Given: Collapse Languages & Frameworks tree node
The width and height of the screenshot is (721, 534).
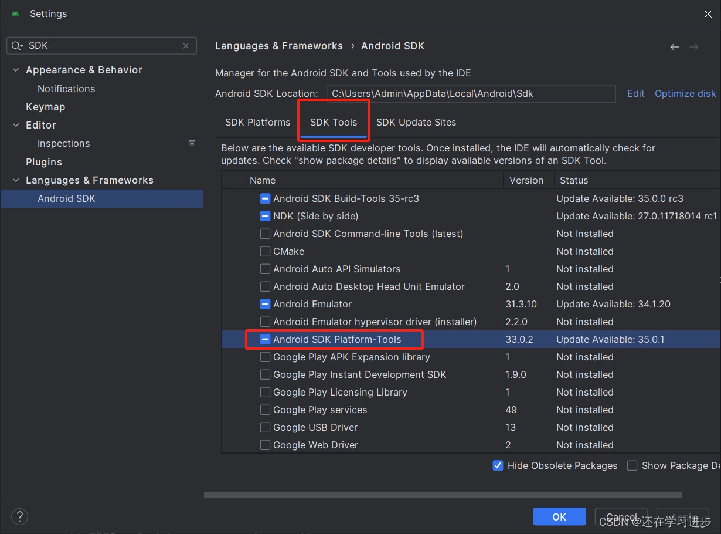Looking at the screenshot, I should 16,180.
